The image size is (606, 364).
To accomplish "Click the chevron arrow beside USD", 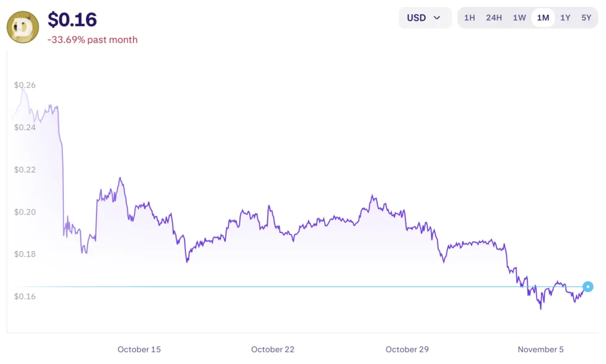I will pos(437,18).
